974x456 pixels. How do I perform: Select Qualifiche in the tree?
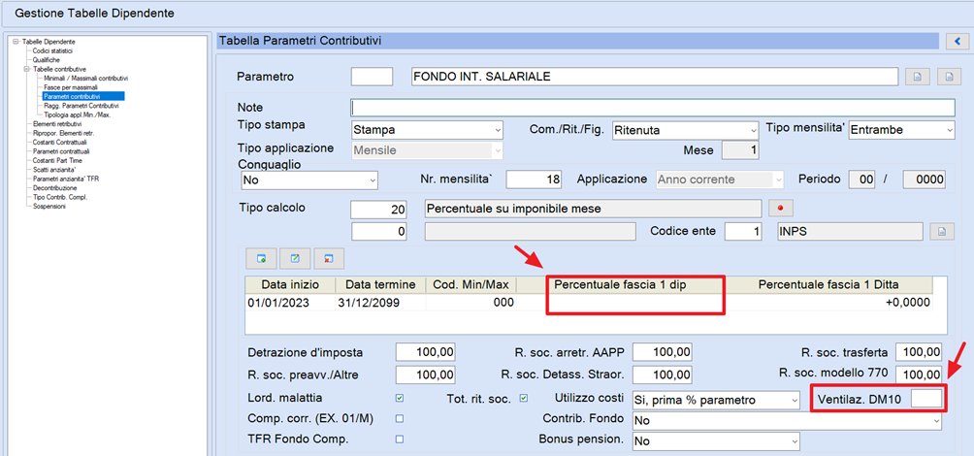click(x=46, y=59)
